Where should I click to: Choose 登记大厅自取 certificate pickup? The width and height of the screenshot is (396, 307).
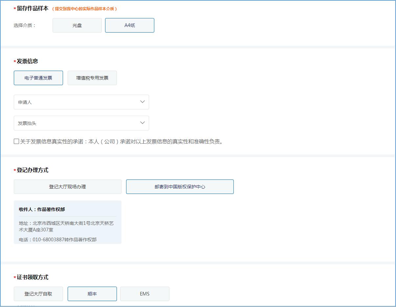pos(38,294)
